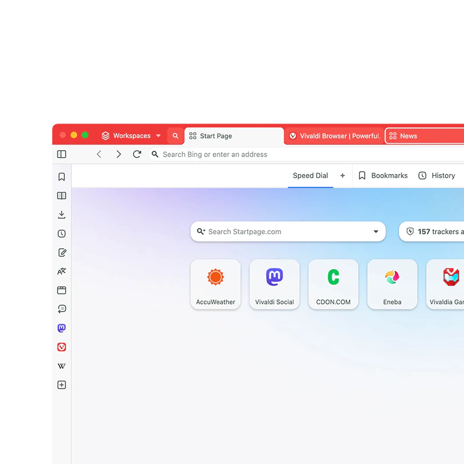Switch to the Vivaldi Browser tab
464x464 pixels.
click(335, 136)
